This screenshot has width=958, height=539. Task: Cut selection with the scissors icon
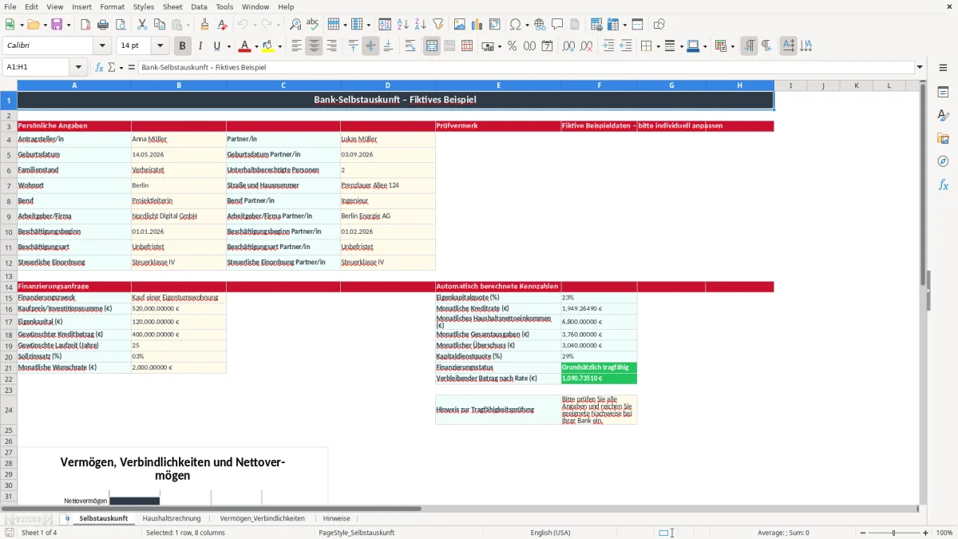[141, 25]
